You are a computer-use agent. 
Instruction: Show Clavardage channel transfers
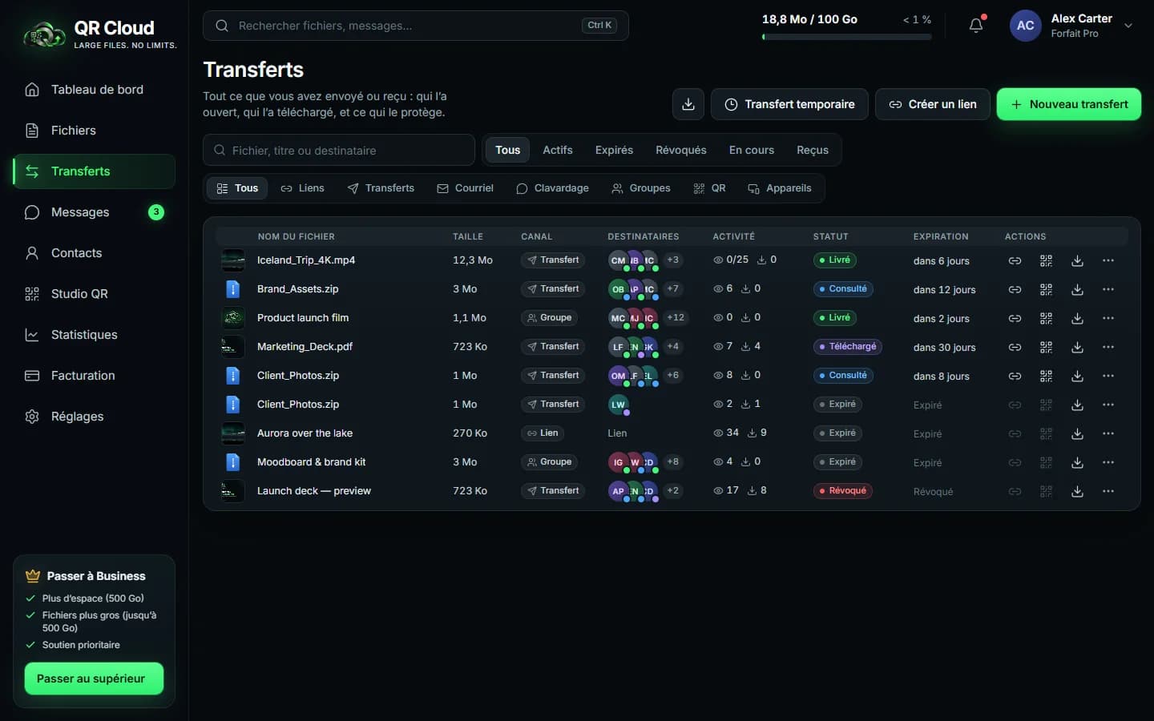pos(552,188)
